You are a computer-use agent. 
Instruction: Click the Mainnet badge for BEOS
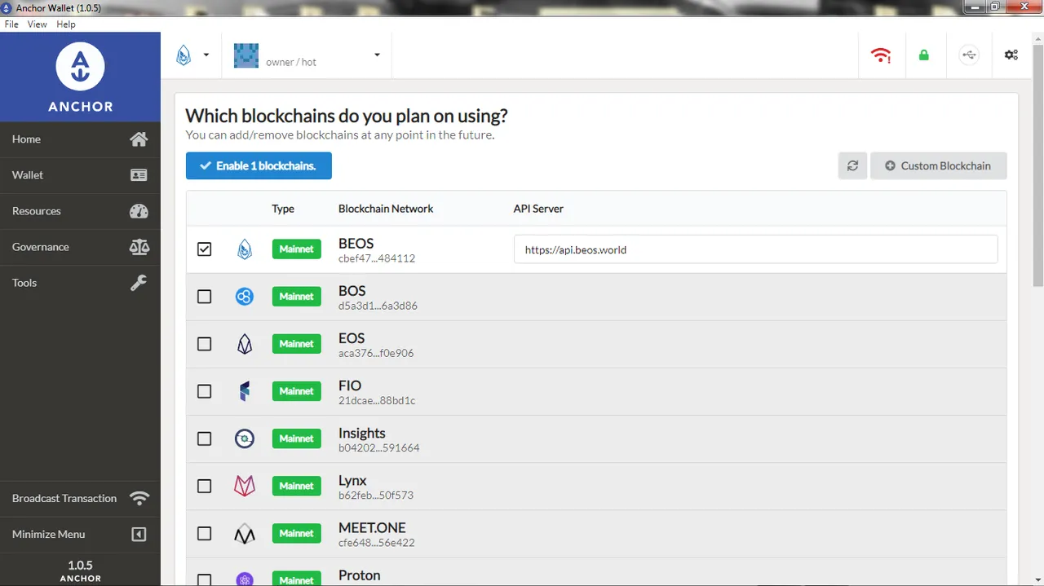(x=296, y=249)
